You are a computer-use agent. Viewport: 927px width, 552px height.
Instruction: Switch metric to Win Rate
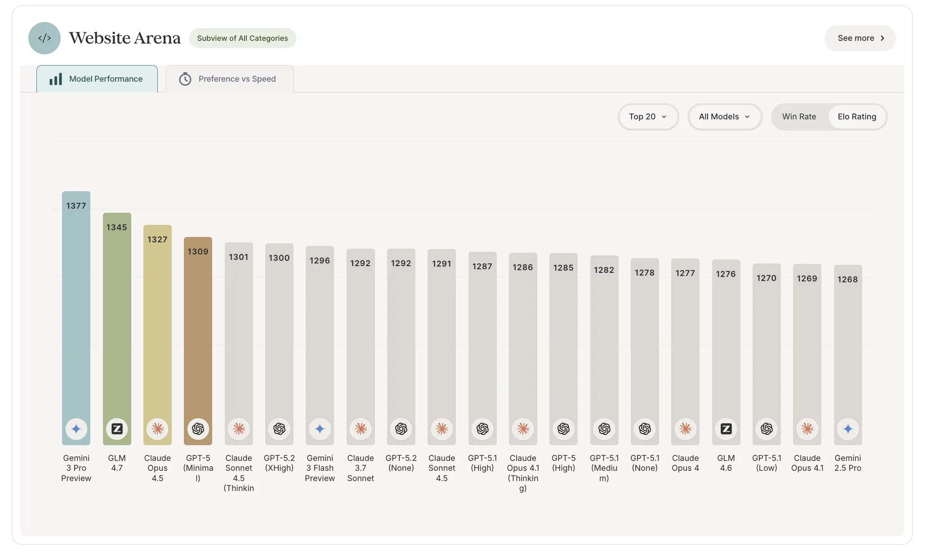[799, 117]
